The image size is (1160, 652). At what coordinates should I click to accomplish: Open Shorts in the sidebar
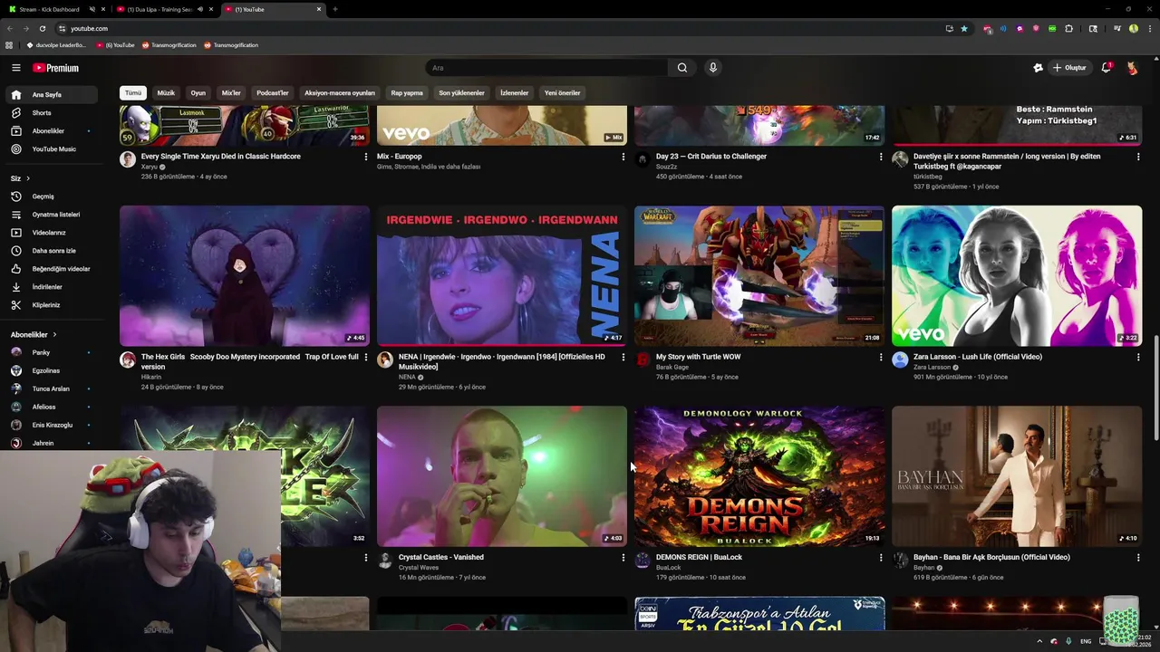click(51, 113)
